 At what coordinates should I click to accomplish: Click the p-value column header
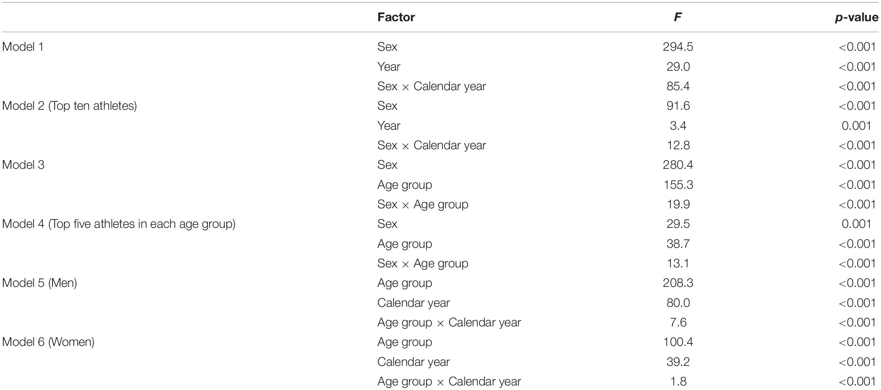pos(857,17)
